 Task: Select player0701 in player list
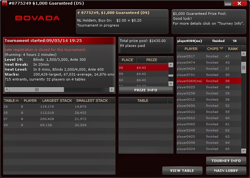209,75
